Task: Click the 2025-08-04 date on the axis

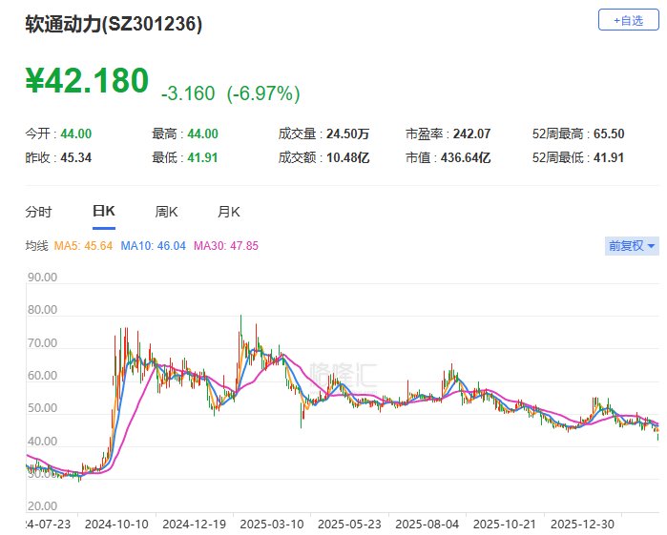Action: point(426,524)
